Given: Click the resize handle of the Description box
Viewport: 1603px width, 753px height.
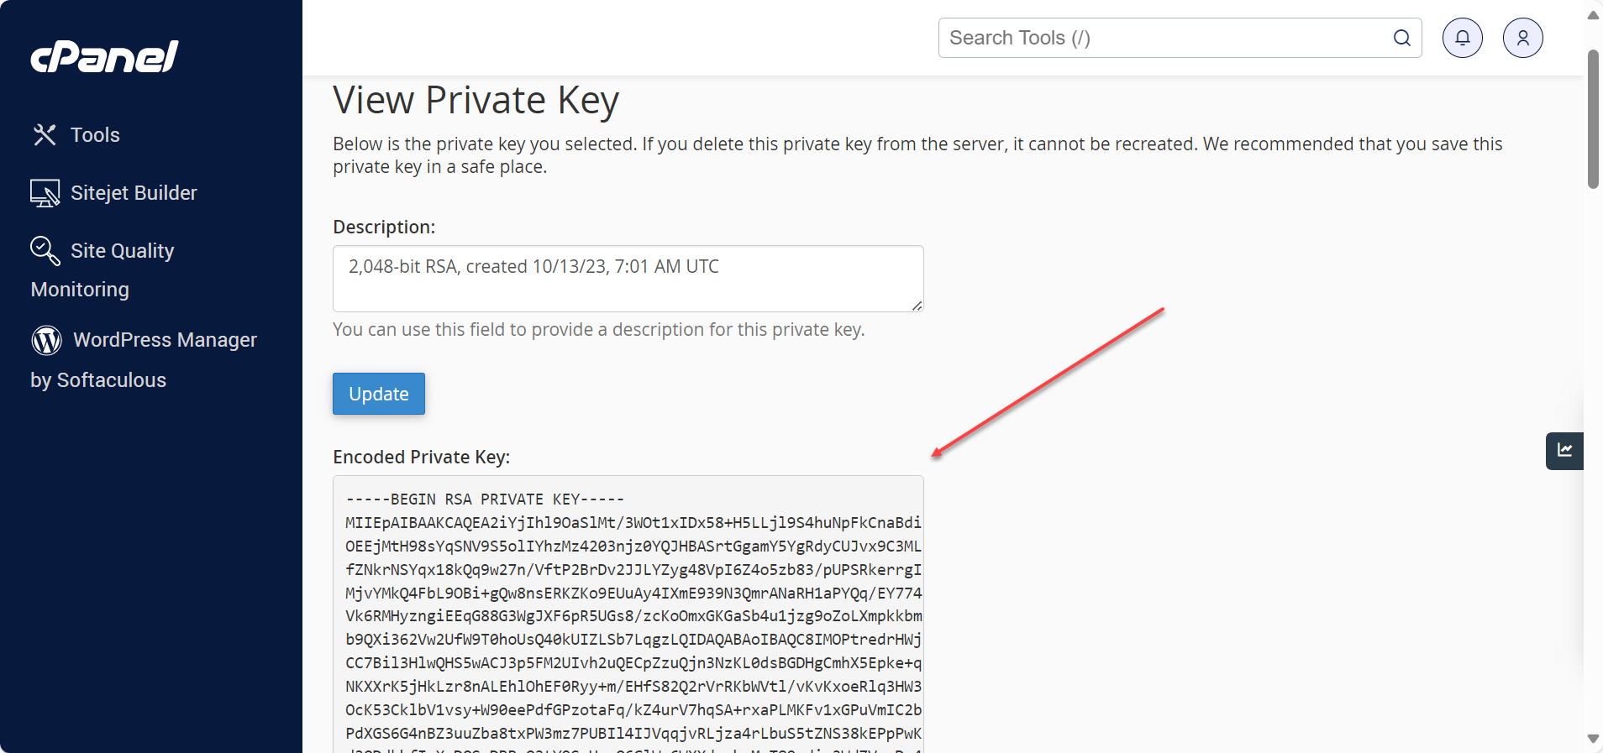Looking at the screenshot, I should [916, 307].
